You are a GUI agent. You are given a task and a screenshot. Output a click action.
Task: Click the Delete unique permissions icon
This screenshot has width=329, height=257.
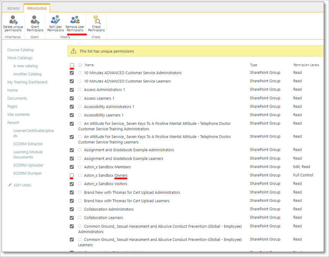tap(13, 20)
